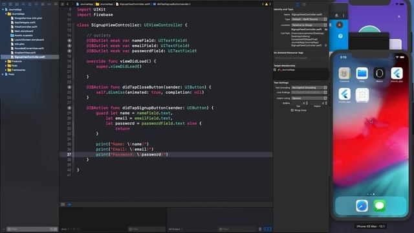Viewport: 414px width, 233px height.
Task: Click SignupViewController.swift in the jump bar
Action: [x=133, y=5]
